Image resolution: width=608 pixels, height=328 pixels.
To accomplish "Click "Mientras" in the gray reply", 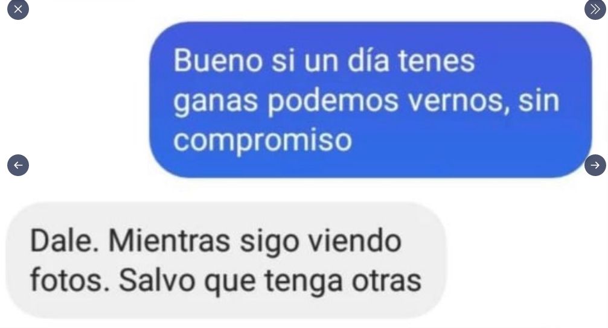I will click(170, 241).
